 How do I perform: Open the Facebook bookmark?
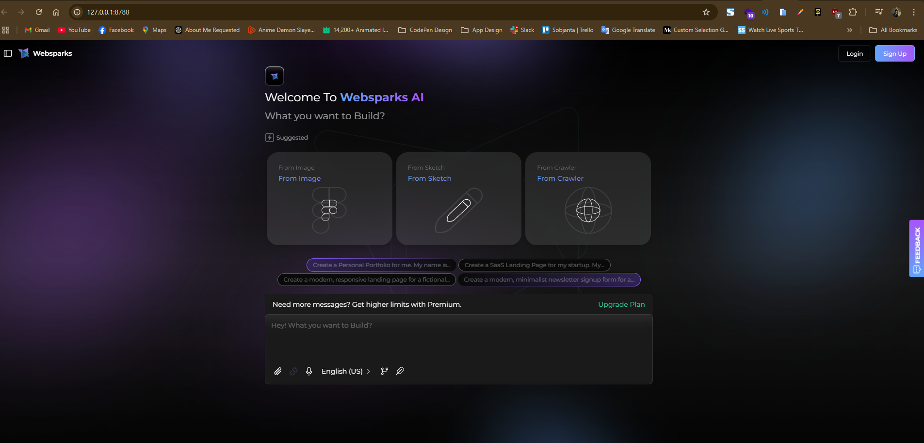116,30
